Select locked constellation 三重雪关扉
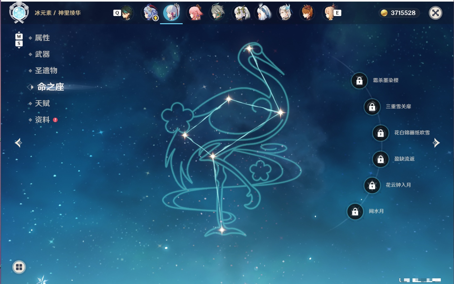The height and width of the screenshot is (284, 454). (x=372, y=107)
